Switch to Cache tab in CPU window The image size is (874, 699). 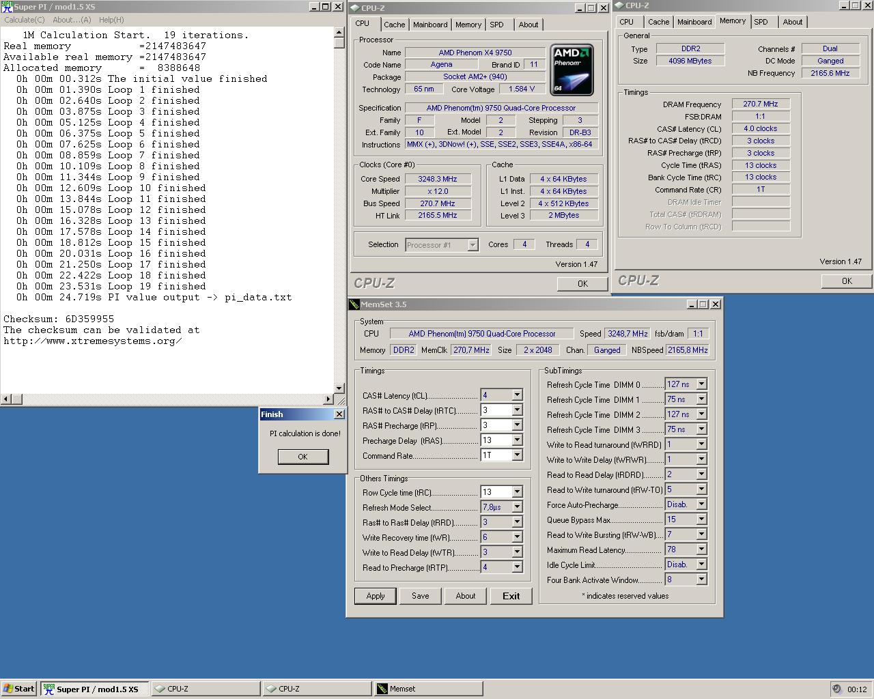(x=394, y=25)
